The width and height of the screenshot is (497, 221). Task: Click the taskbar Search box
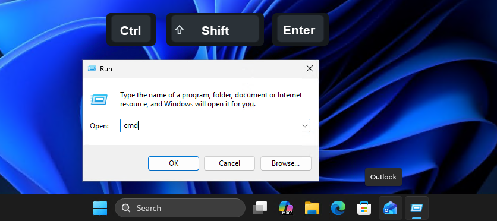pyautogui.click(x=180, y=208)
